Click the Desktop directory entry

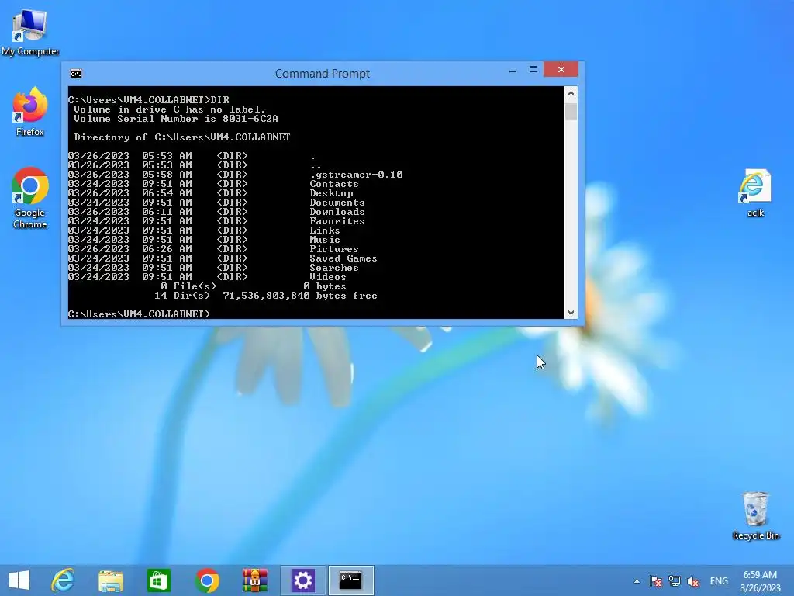[331, 193]
